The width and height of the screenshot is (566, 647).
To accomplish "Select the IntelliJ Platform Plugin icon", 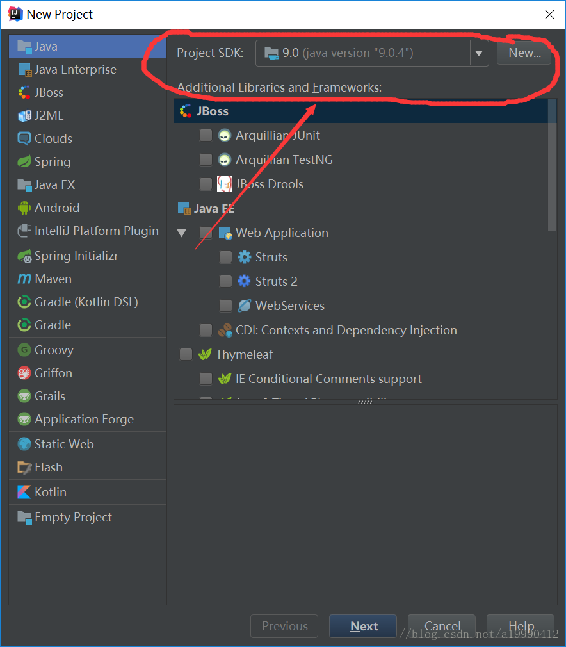I will 24,231.
